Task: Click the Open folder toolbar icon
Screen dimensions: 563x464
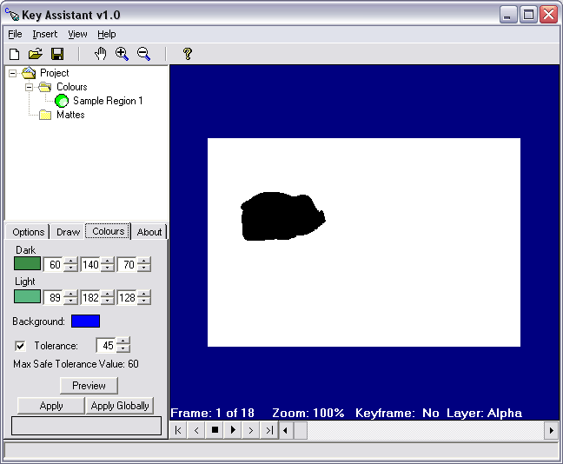Action: pyautogui.click(x=36, y=54)
